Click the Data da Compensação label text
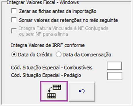The width and height of the screenshot is (133, 106). click(x=87, y=55)
